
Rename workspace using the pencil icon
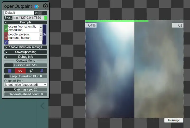pyautogui.click(x=40, y=13)
